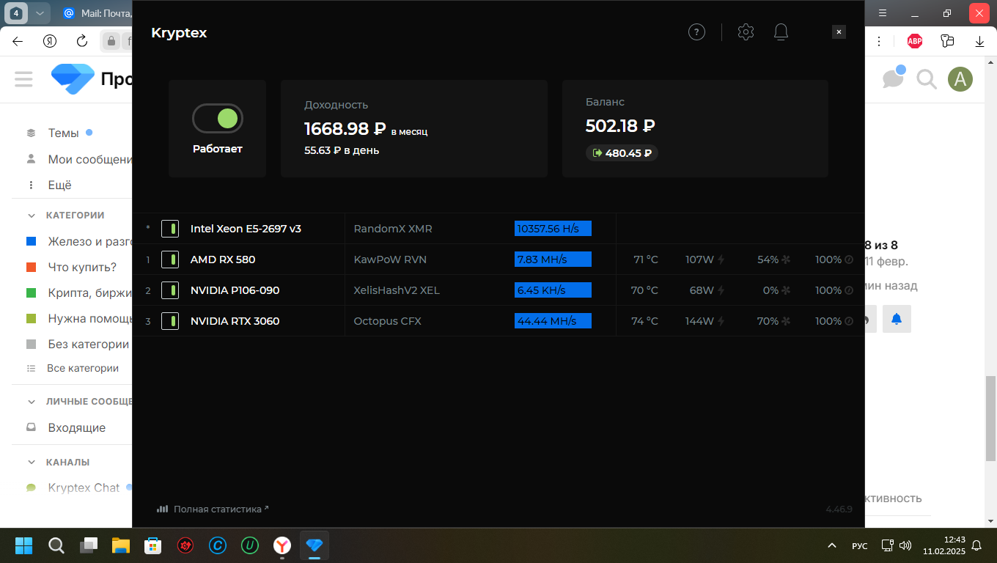Switch to Mail: Почта browser tab

coord(98,13)
